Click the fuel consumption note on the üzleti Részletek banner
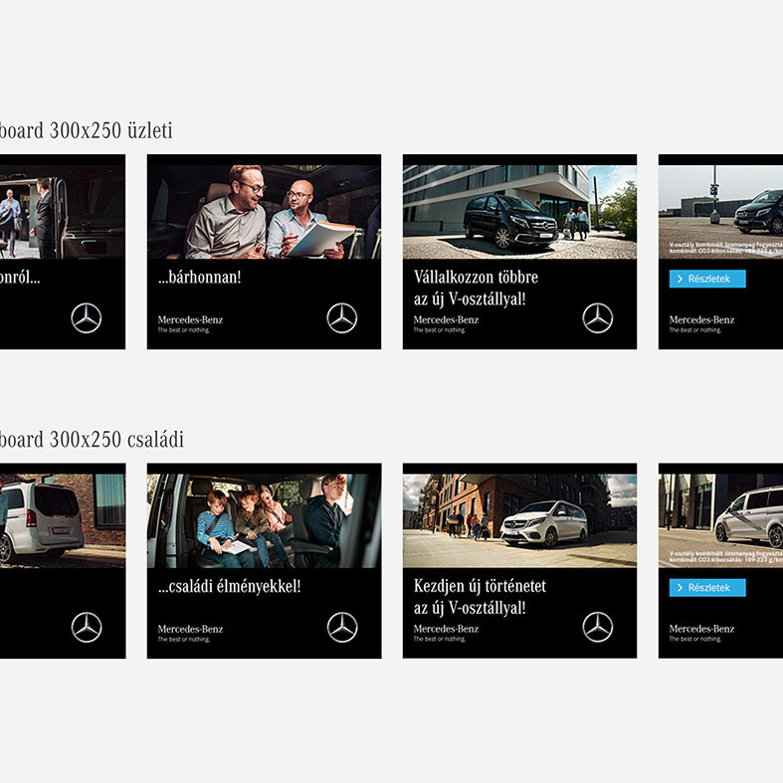Image resolution: width=783 pixels, height=783 pixels. point(726,248)
